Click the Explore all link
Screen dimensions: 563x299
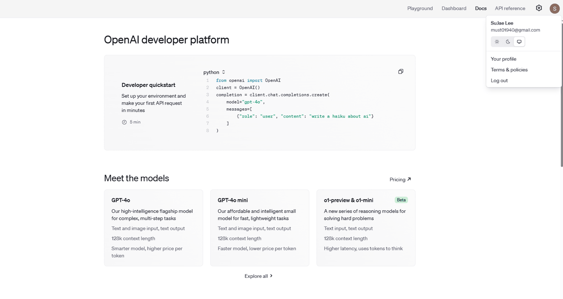point(258,276)
